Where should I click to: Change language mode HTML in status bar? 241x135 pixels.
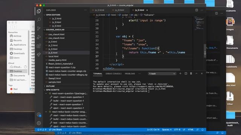coord(191,130)
